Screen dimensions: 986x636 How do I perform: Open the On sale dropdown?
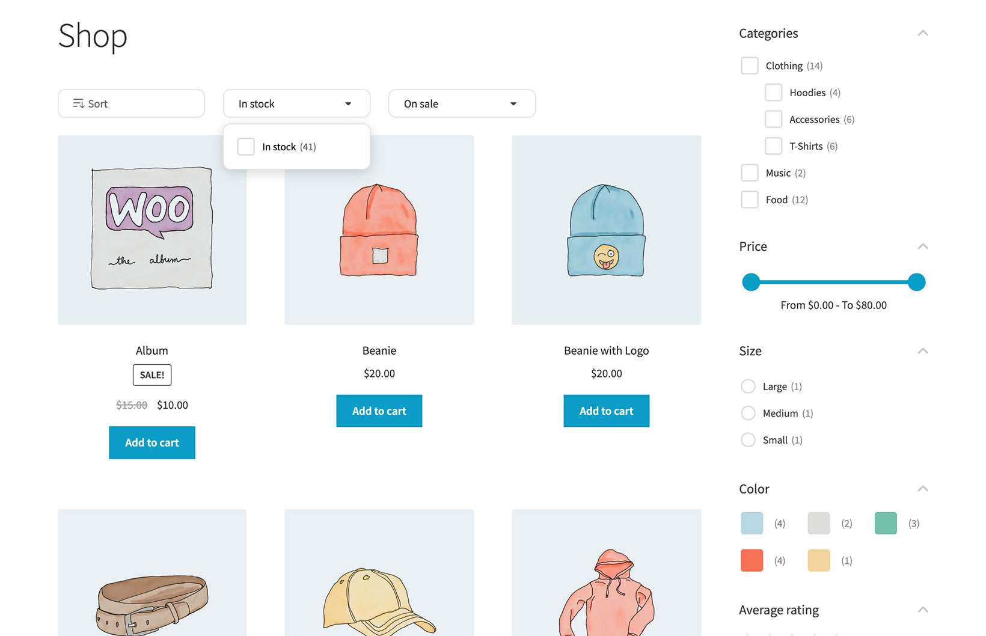(461, 103)
